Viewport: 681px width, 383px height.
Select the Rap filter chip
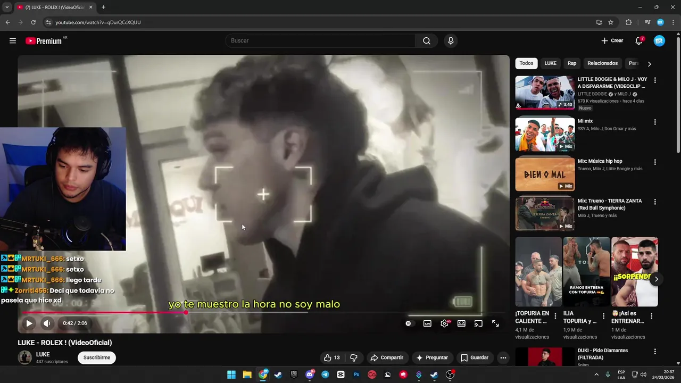pyautogui.click(x=572, y=63)
